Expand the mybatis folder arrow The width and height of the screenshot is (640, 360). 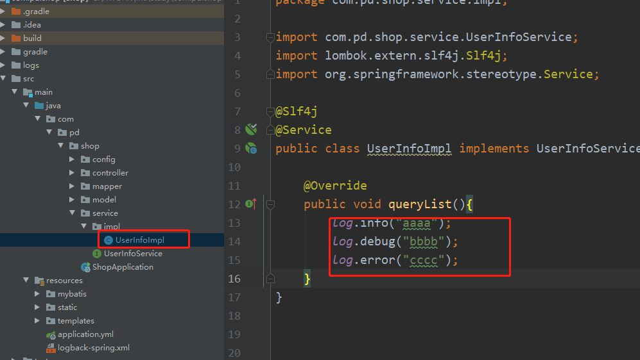coord(37,293)
